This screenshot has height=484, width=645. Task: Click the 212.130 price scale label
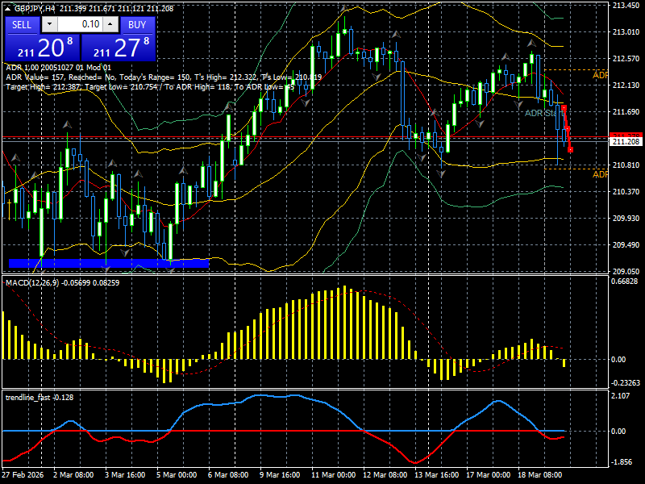tap(626, 86)
